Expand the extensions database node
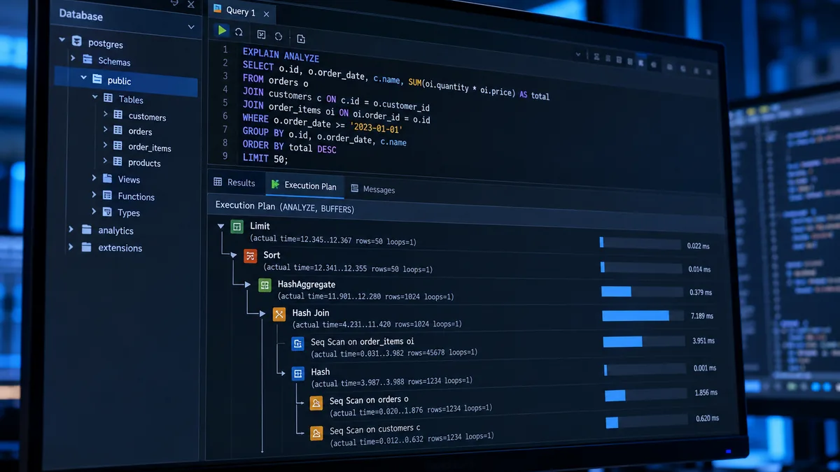Screen dimensions: 840x472 pyautogui.click(x=71, y=246)
